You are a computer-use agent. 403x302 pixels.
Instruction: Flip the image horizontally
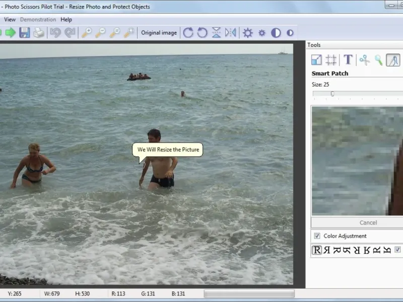click(x=230, y=33)
